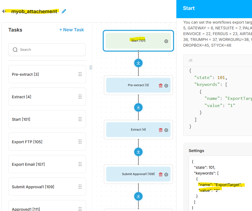The height and width of the screenshot is (211, 252).
Task: Grab drag handle of Export Email [107] task
Action: (x=80, y=164)
